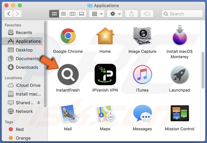The width and height of the screenshot is (207, 143).
Task: Open the Google Chrome app icon
Action: [x=68, y=36]
